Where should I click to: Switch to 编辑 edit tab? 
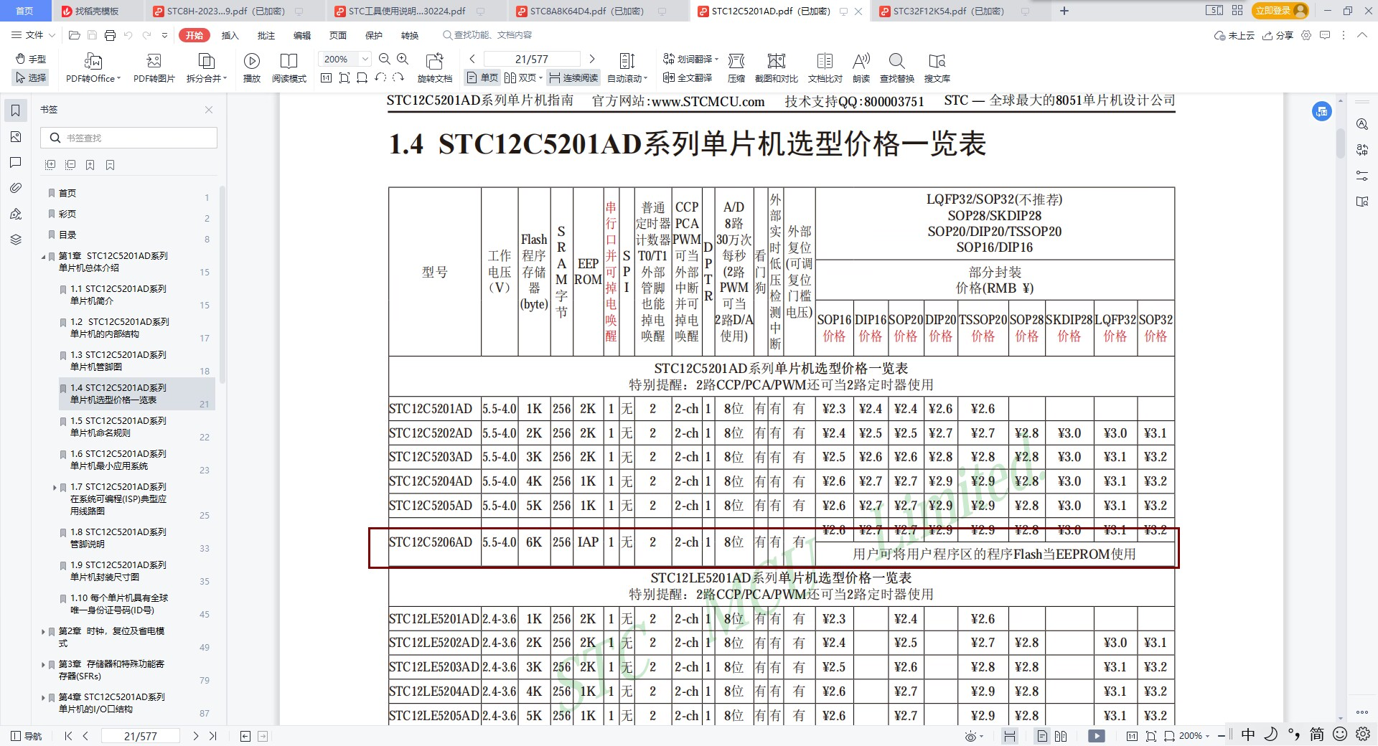301,35
